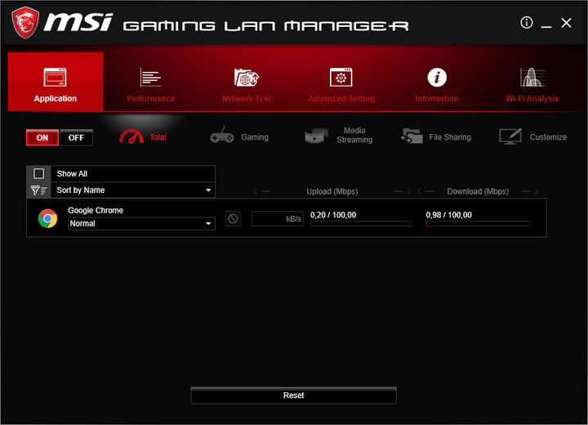Choose the Media Streaming film icon
The width and height of the screenshot is (588, 425).
pos(317,136)
